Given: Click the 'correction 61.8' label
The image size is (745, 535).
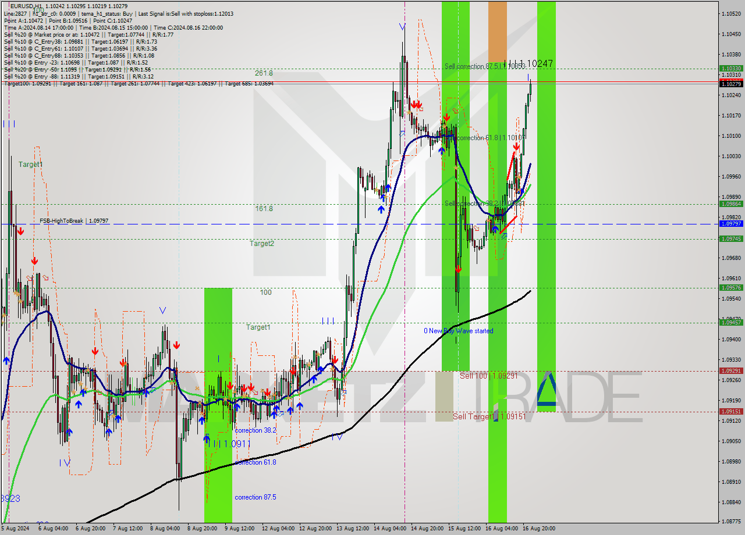Looking at the screenshot, I should click(256, 462).
